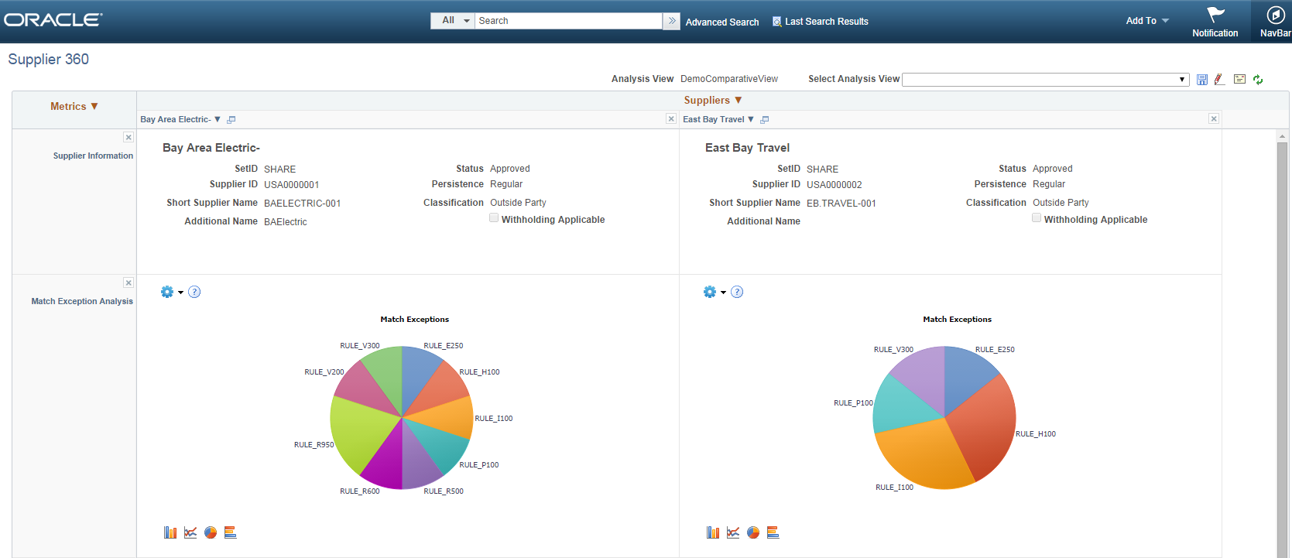
Task: Switch Bay Area chart to pie chart
Action: 211,532
